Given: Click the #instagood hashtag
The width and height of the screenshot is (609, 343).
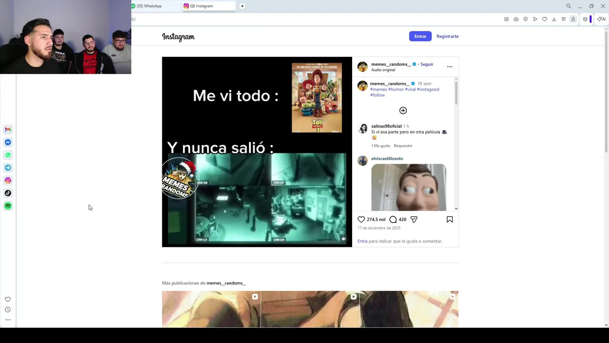Looking at the screenshot, I should point(428,90).
